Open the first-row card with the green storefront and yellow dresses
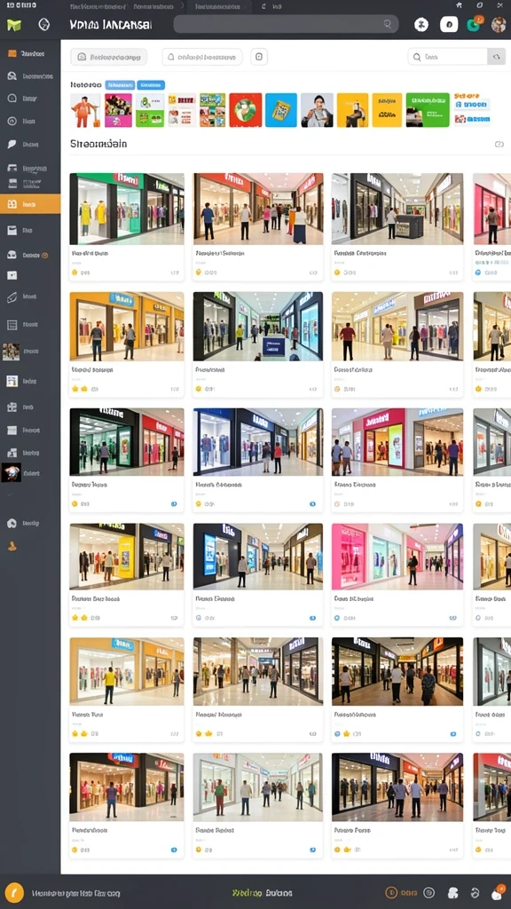The image size is (511, 909). (x=127, y=226)
